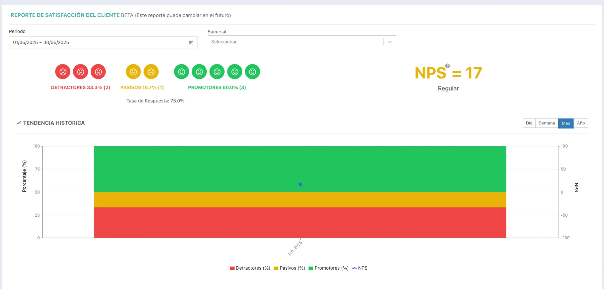This screenshot has height=289, width=604.
Task: Click the second yellow passive neutral face
Action: click(x=151, y=72)
